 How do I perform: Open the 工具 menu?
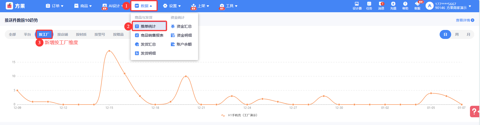(x=228, y=6)
